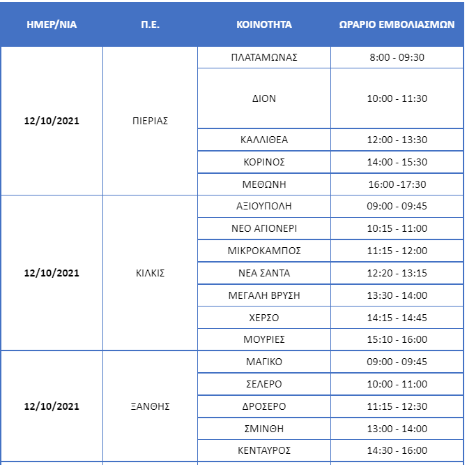Select the ΜΕΓΑΛΗ ΒΡΥΣΗ cell
This screenshot has height=465, width=467.
[264, 295]
